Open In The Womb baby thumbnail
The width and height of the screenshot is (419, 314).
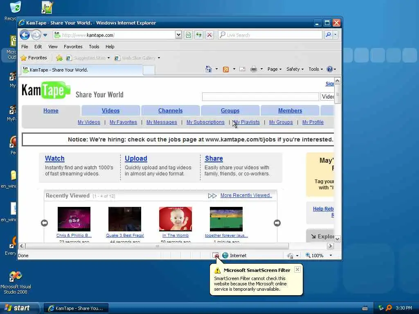[176, 219]
